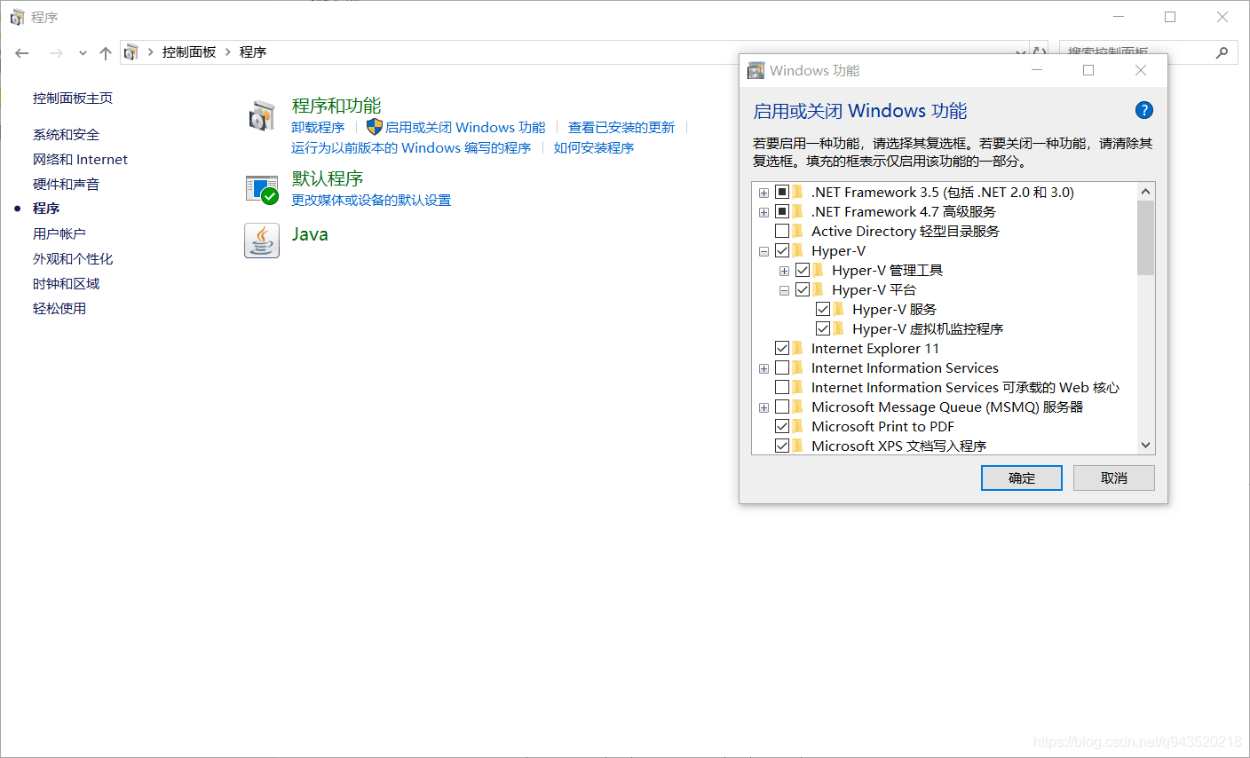Open 查看已安装的更新 link

621,128
